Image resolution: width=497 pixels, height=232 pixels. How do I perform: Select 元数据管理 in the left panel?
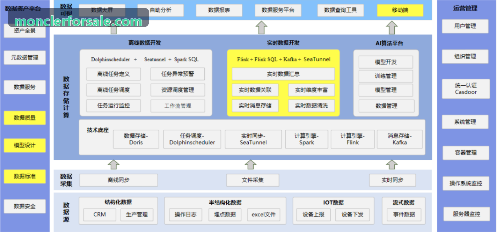25,57
